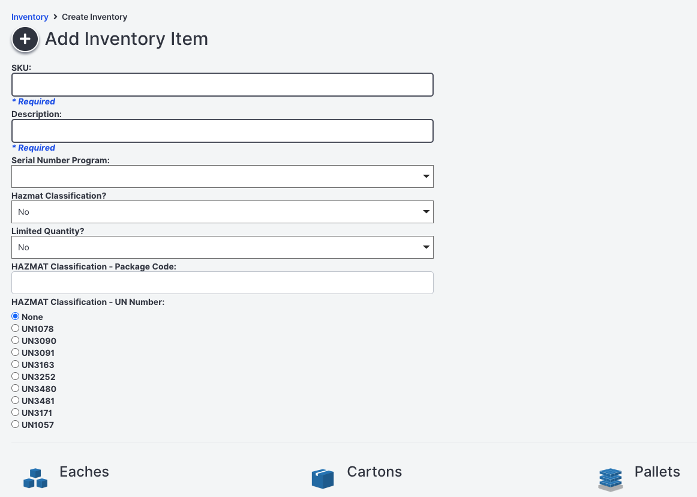This screenshot has width=697, height=497.
Task: Click the Limited Quantity dropdown caret
Action: tap(425, 247)
